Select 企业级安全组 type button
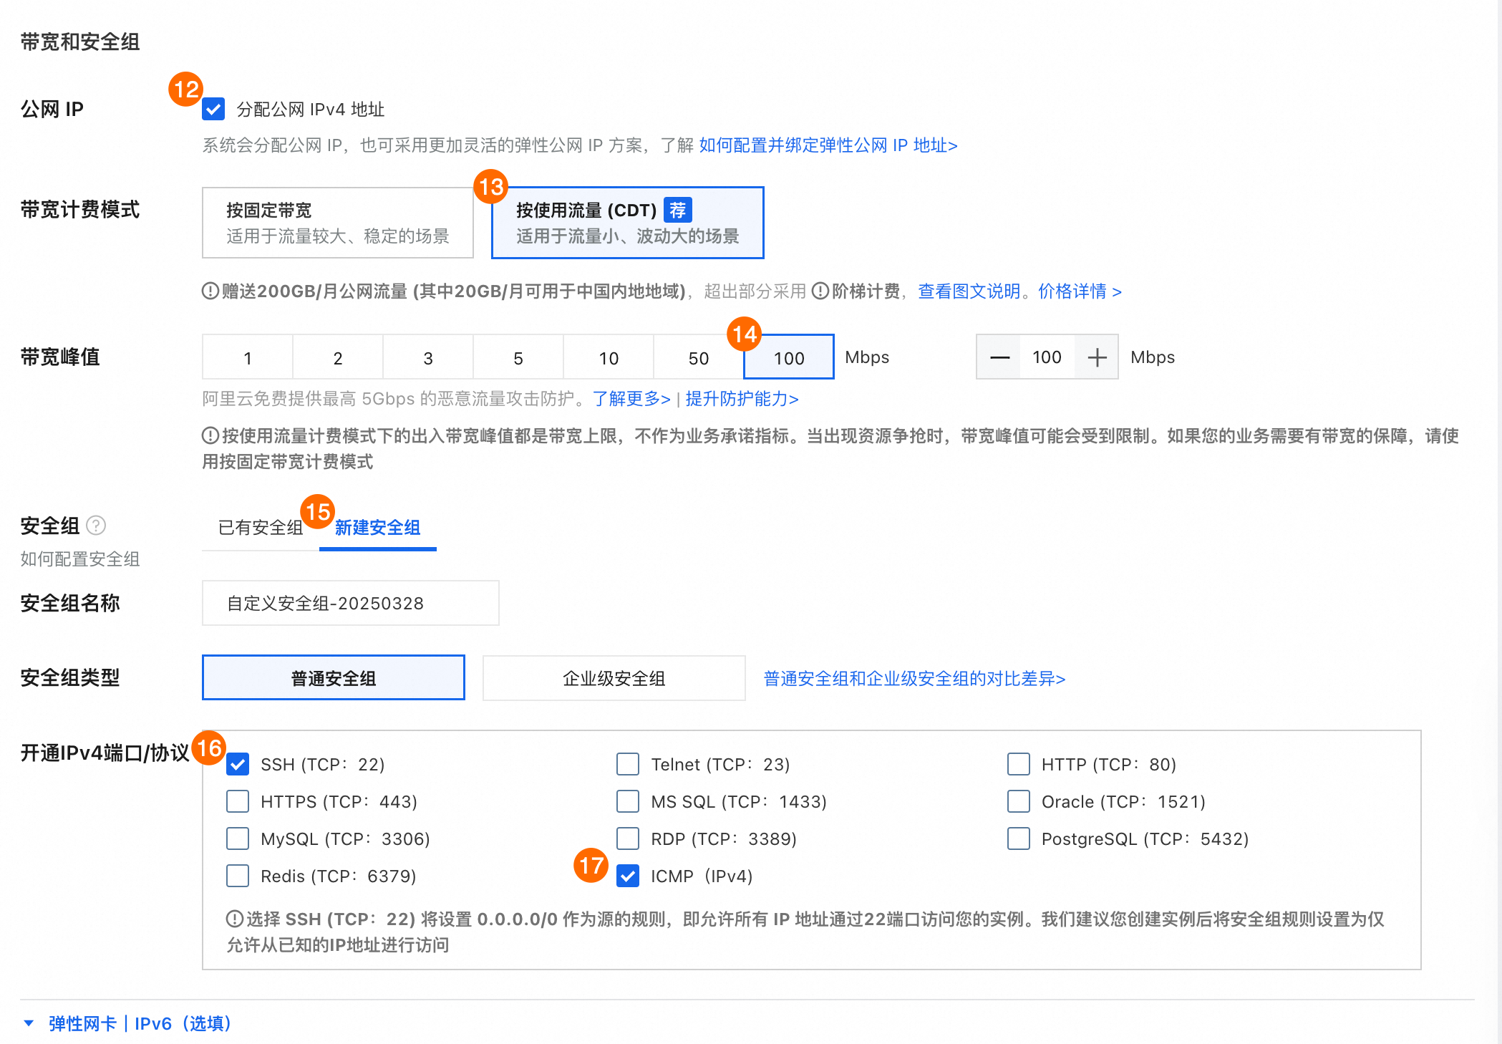1502x1044 pixels. tap(614, 678)
